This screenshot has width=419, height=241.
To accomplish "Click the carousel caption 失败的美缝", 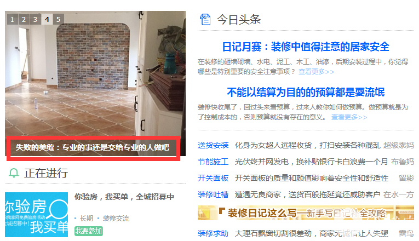I will (93, 147).
